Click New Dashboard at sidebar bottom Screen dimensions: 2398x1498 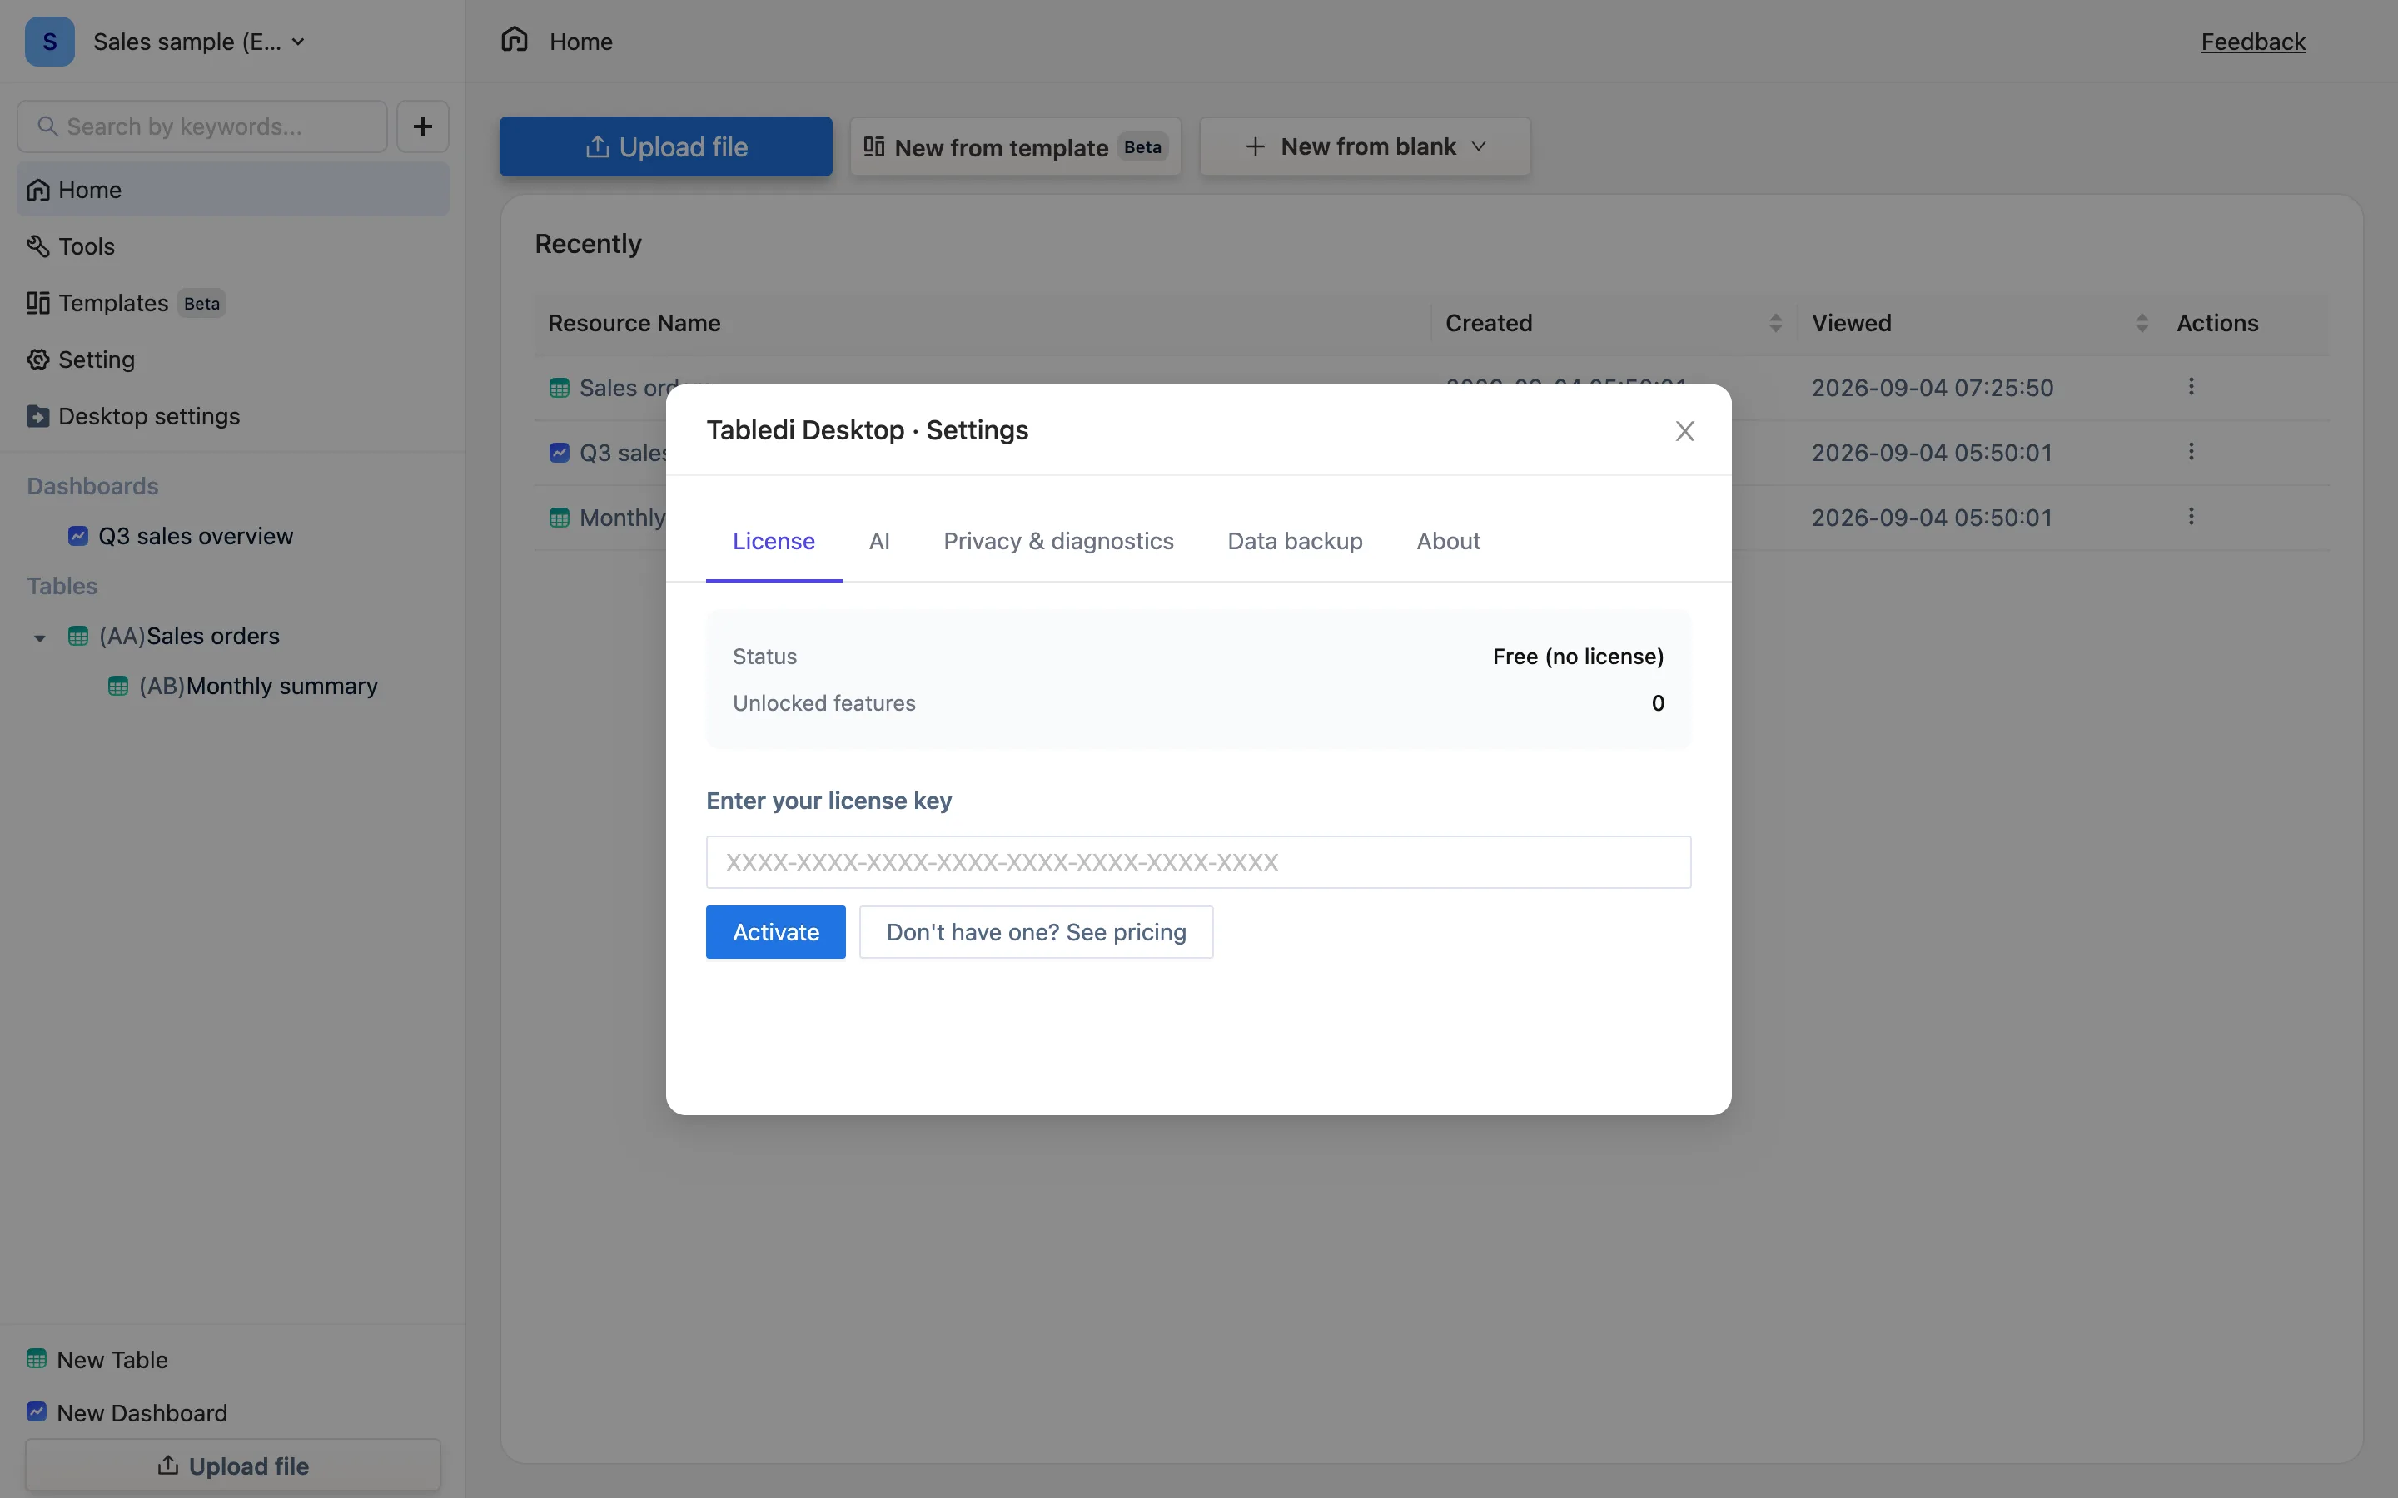(127, 1413)
